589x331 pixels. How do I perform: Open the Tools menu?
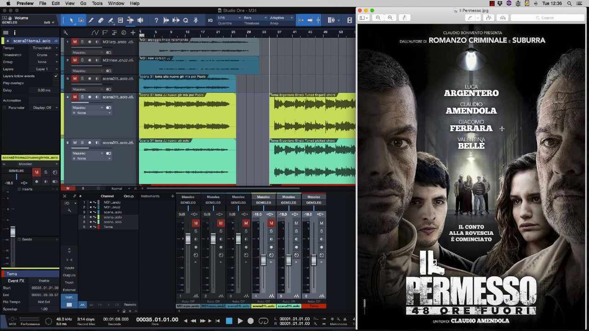[x=97, y=3]
